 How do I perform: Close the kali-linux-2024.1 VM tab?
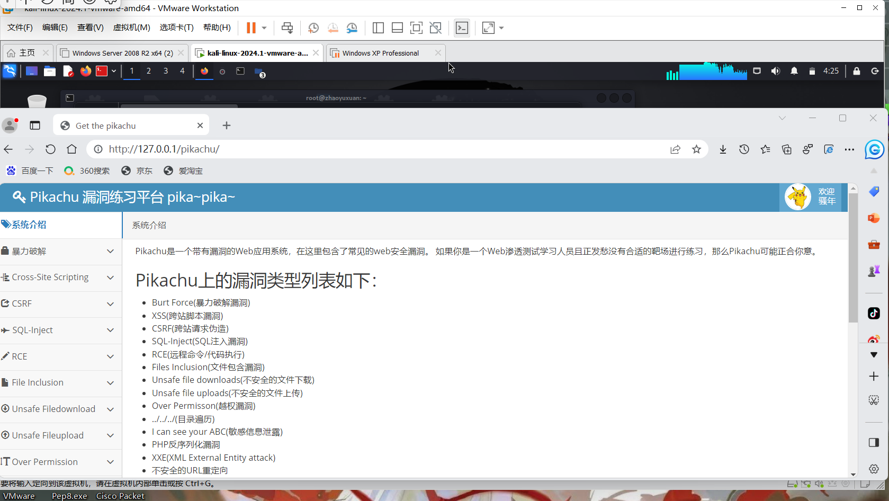click(316, 53)
